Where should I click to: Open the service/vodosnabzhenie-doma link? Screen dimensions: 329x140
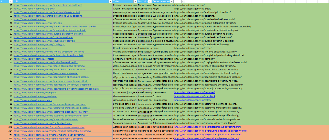(46, 119)
